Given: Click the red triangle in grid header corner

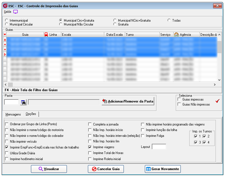Looking at the screenshot, I should 5,35.
